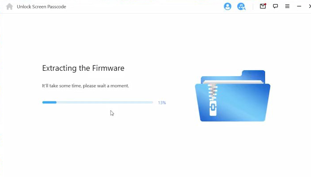Click the 13% progress label
This screenshot has width=311, height=177.
(162, 103)
